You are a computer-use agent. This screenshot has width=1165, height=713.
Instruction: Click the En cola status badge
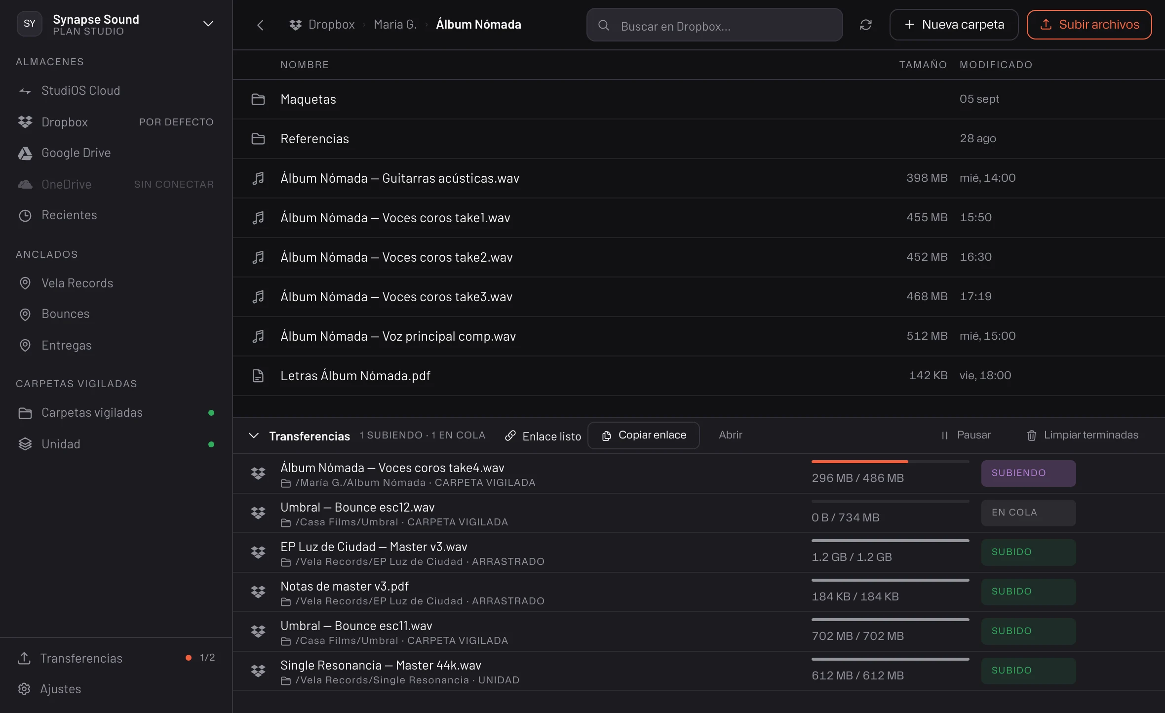1028,513
